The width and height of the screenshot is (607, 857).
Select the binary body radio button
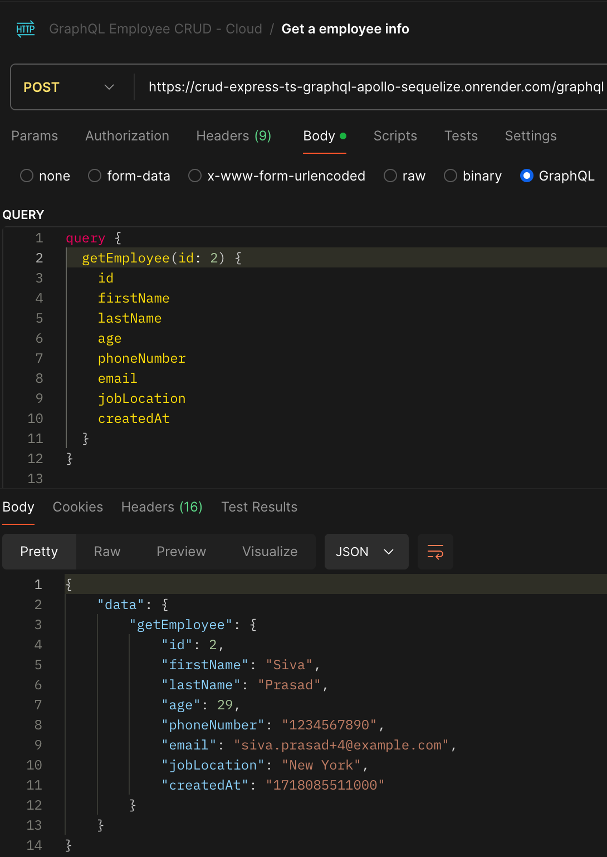point(451,176)
